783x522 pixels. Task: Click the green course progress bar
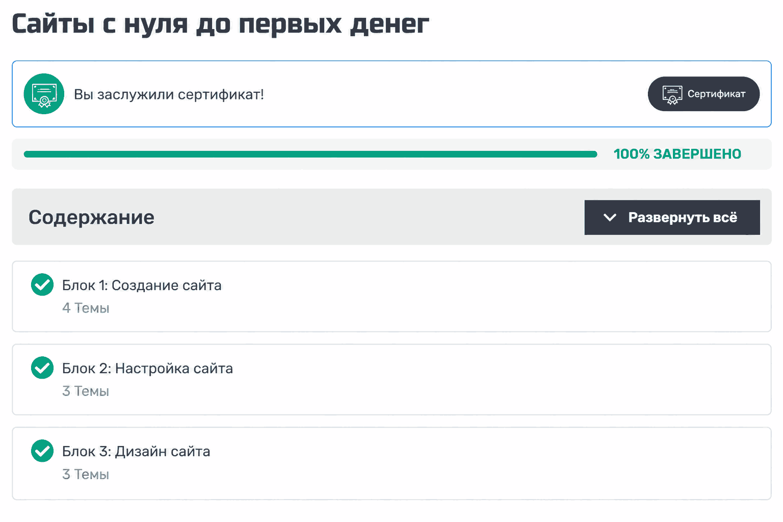pos(310,154)
